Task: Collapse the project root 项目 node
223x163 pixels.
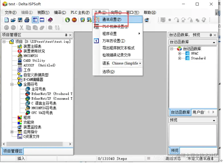Action: point(4,42)
